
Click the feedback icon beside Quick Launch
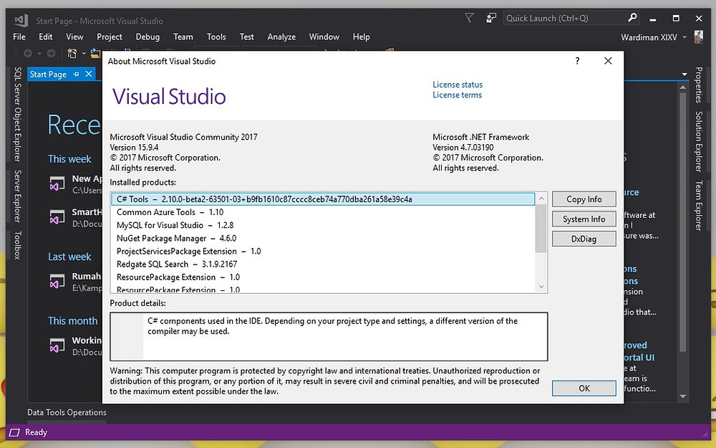coord(491,18)
